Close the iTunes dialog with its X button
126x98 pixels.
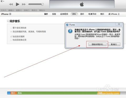(119, 24)
